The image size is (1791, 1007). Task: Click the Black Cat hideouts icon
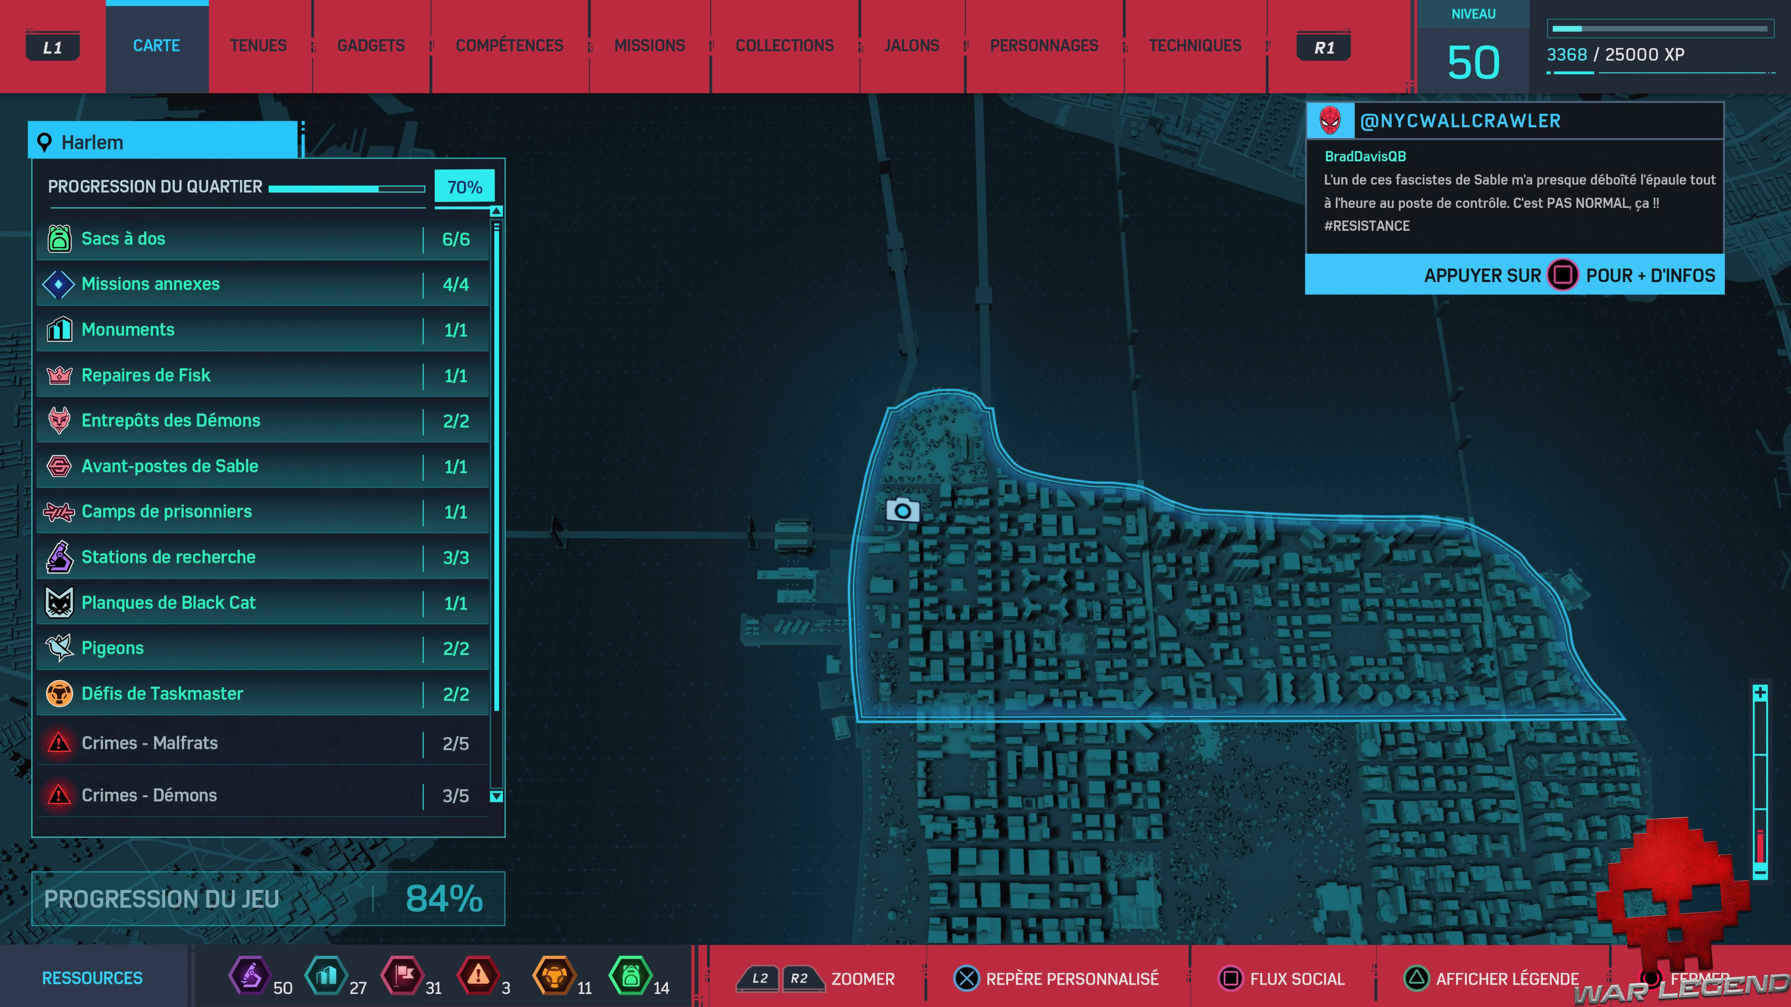pyautogui.click(x=59, y=602)
